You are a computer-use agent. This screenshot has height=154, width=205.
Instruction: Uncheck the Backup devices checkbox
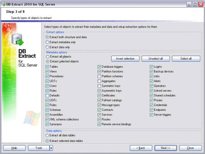151,72
